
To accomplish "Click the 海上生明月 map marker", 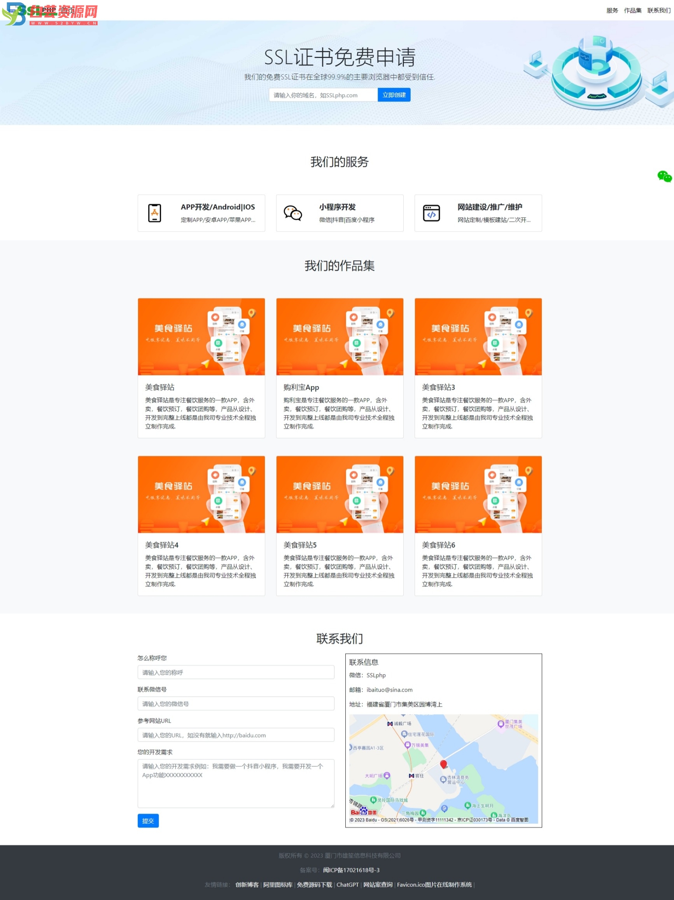I will click(x=467, y=805).
